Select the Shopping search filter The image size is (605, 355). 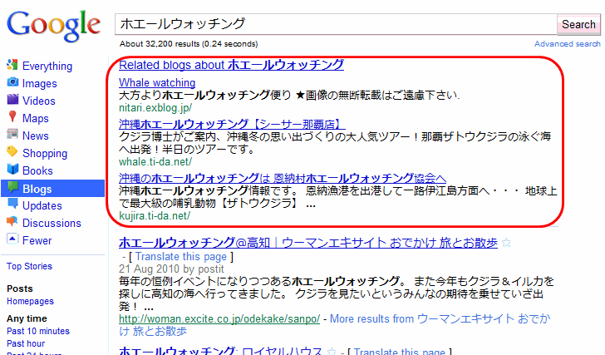pos(45,153)
